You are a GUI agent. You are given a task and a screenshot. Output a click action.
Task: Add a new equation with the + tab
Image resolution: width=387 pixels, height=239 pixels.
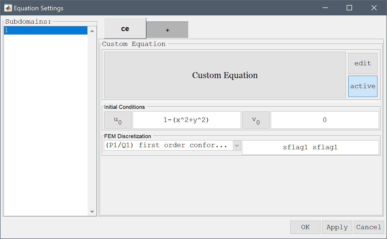[167, 30]
